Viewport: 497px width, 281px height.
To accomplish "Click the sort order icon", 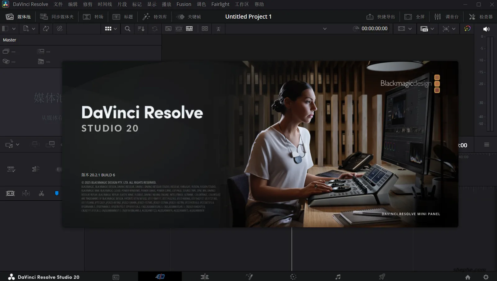I will coord(141,29).
